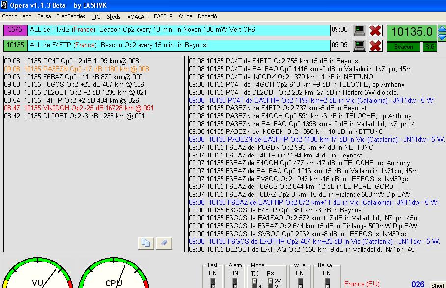The width and height of the screenshot is (446, 288).
Task: Toggle the Alarm ON switch
Action: [x=234, y=283]
